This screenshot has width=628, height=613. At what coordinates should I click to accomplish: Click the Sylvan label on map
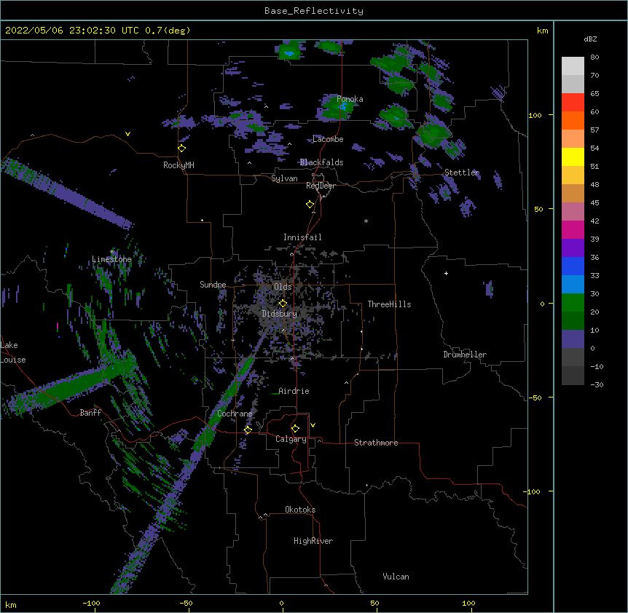pyautogui.click(x=284, y=178)
